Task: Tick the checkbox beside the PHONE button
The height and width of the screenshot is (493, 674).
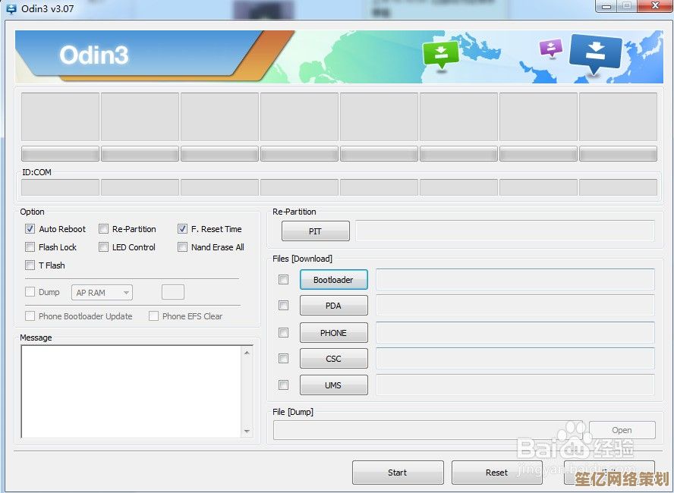Action: 283,332
